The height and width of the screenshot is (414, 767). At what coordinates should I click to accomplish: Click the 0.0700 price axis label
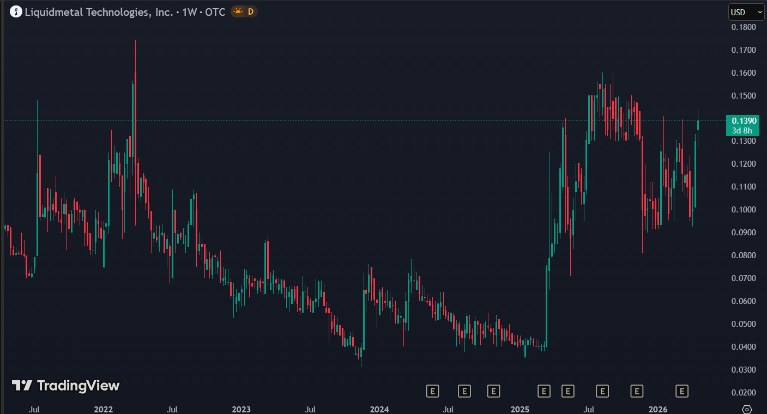coord(744,278)
